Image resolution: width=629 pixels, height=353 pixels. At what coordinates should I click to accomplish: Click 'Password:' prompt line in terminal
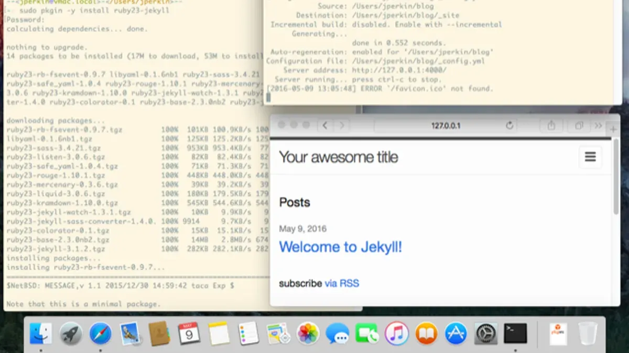click(26, 19)
